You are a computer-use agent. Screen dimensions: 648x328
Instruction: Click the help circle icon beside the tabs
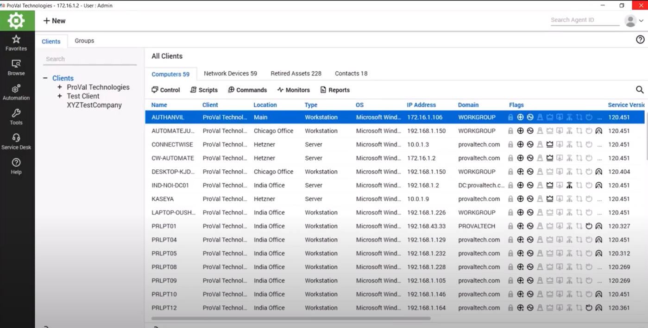(640, 40)
